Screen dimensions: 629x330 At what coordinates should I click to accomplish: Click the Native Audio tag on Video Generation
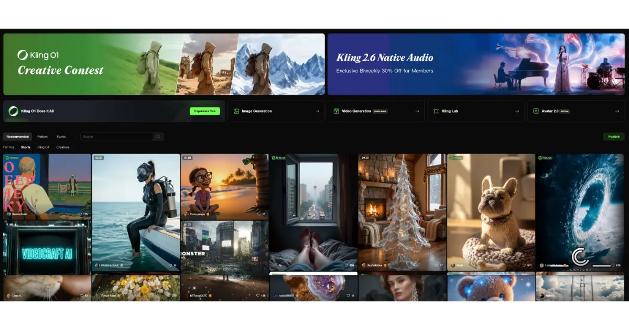(x=380, y=111)
